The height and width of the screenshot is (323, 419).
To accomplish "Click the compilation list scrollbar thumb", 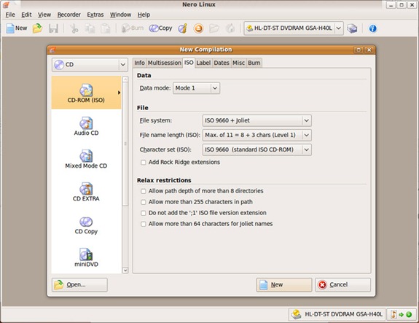I will pos(125,144).
